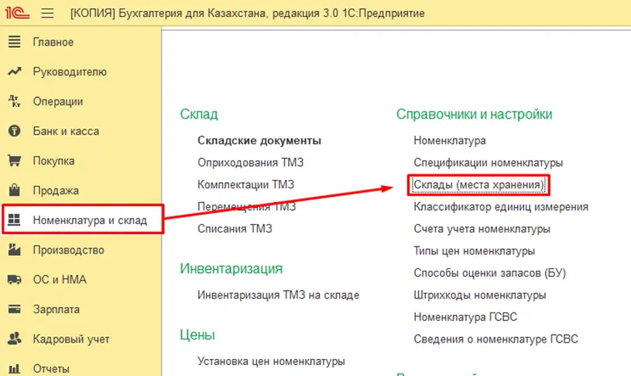The image size is (631, 376).
Task: Click the Главное section list icon
Action: pyautogui.click(x=15, y=42)
